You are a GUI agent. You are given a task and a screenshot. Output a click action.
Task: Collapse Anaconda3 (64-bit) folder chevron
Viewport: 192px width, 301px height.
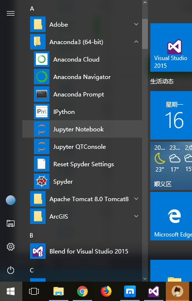[x=136, y=42]
